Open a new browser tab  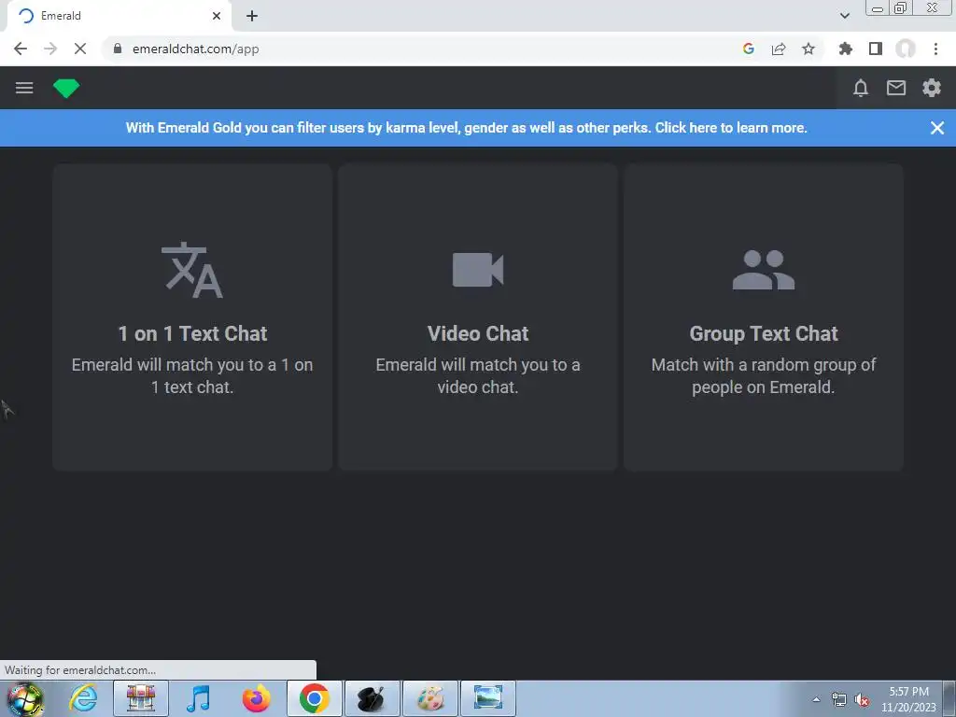coord(252,16)
